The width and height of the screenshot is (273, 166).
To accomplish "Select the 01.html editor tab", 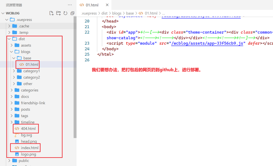I will [94, 5].
